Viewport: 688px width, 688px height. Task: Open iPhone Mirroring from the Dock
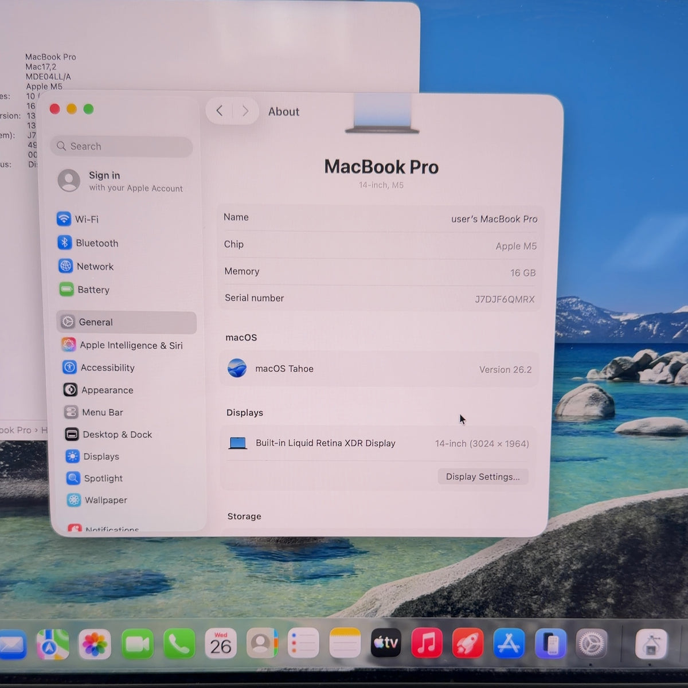click(x=550, y=643)
